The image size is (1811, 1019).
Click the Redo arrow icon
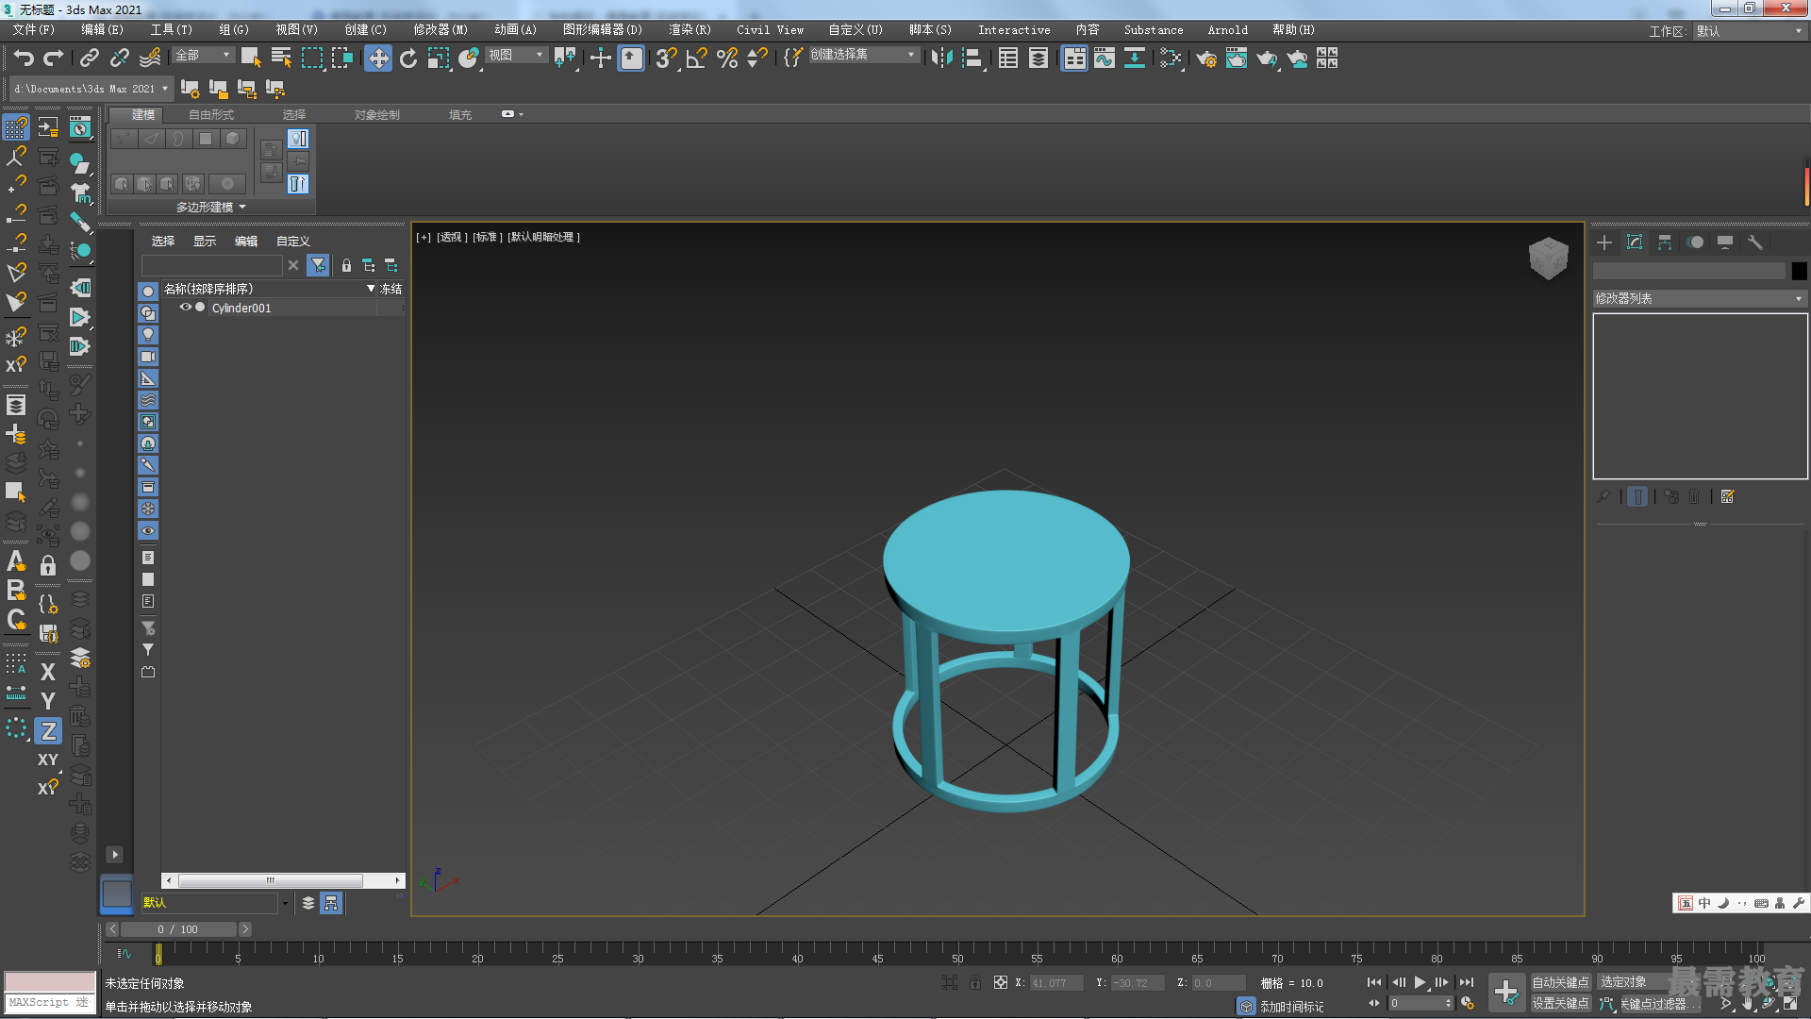[x=54, y=58]
